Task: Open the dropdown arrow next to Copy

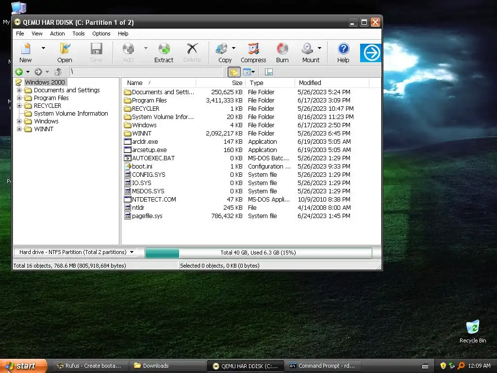Action: click(233, 48)
